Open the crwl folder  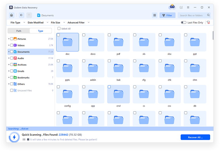click(x=119, y=94)
